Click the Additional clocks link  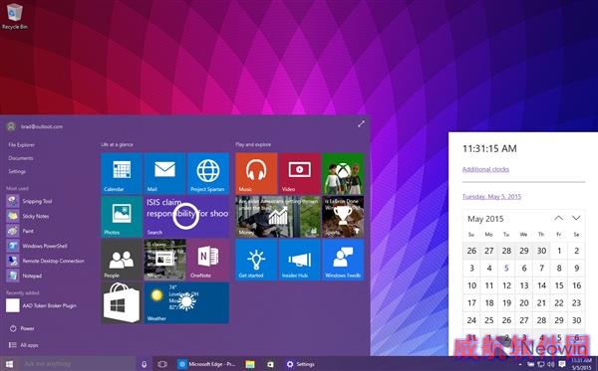(485, 169)
